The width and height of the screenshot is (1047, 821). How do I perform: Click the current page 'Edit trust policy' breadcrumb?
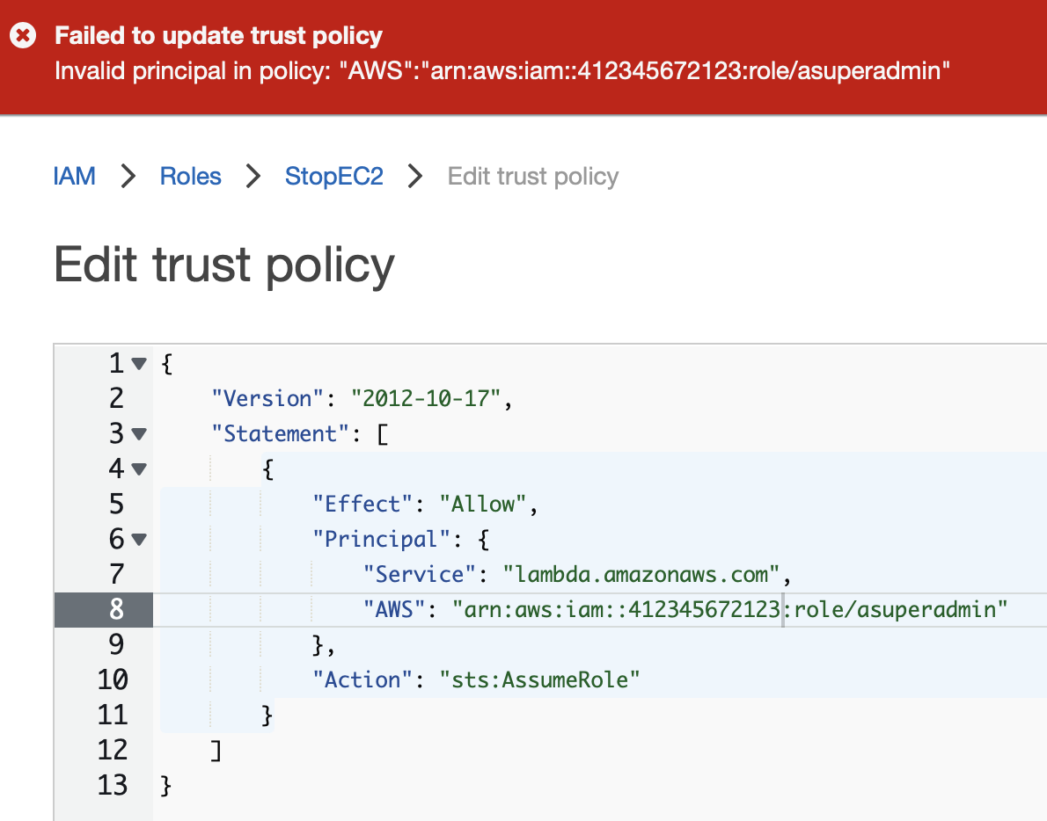(532, 176)
